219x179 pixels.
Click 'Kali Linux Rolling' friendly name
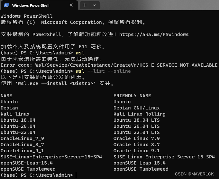[139, 114]
